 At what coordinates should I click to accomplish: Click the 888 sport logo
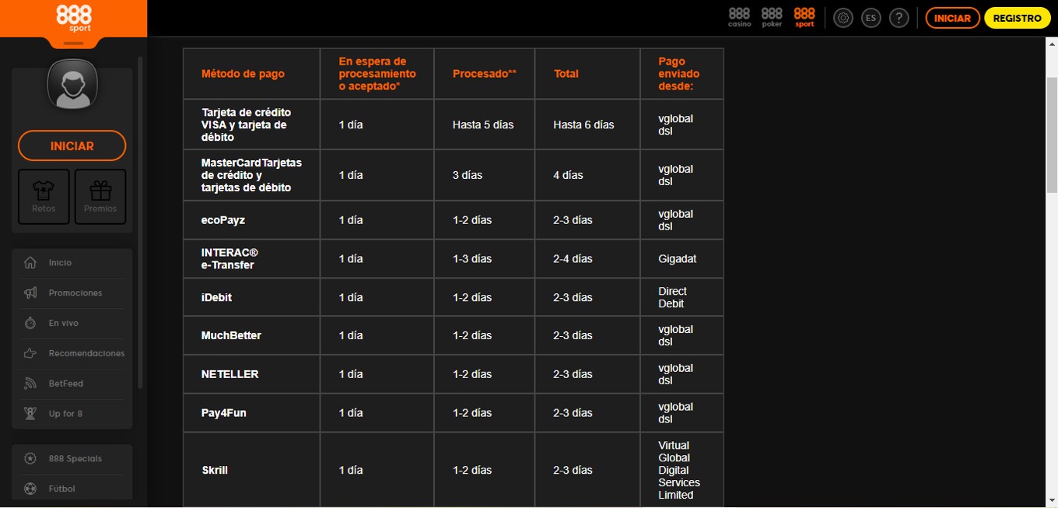click(x=74, y=18)
